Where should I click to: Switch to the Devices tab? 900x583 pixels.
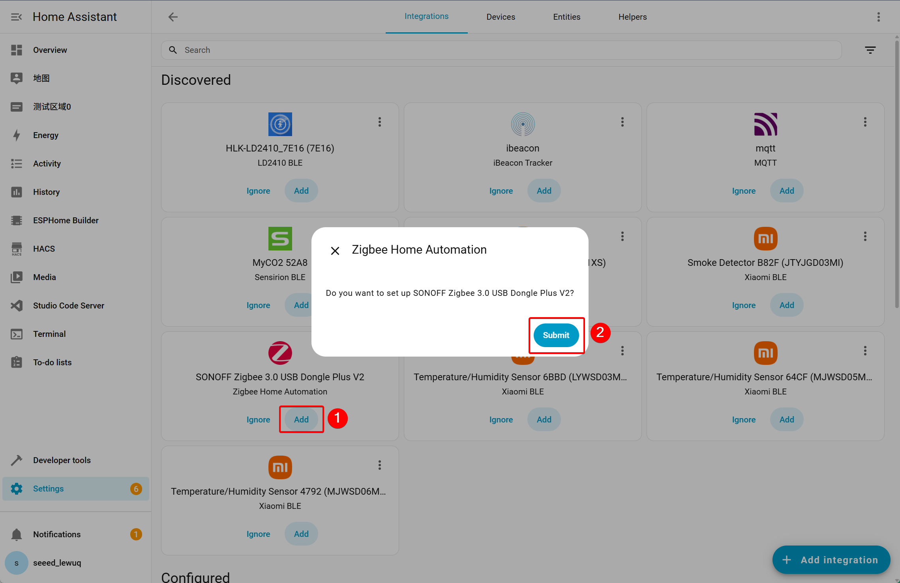point(501,17)
